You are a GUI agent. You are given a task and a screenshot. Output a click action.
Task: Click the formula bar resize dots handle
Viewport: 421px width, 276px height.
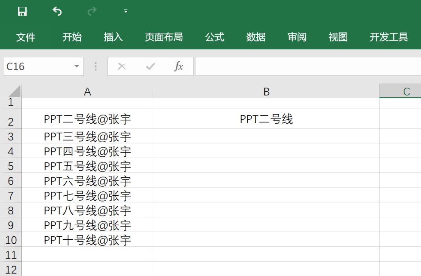(x=96, y=66)
